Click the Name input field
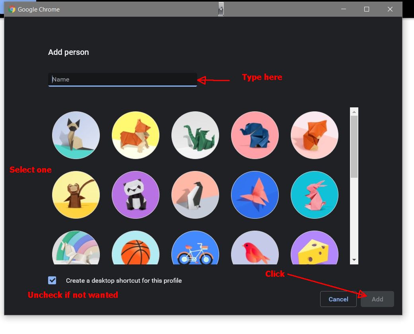Image resolution: width=414 pixels, height=334 pixels. [122, 80]
